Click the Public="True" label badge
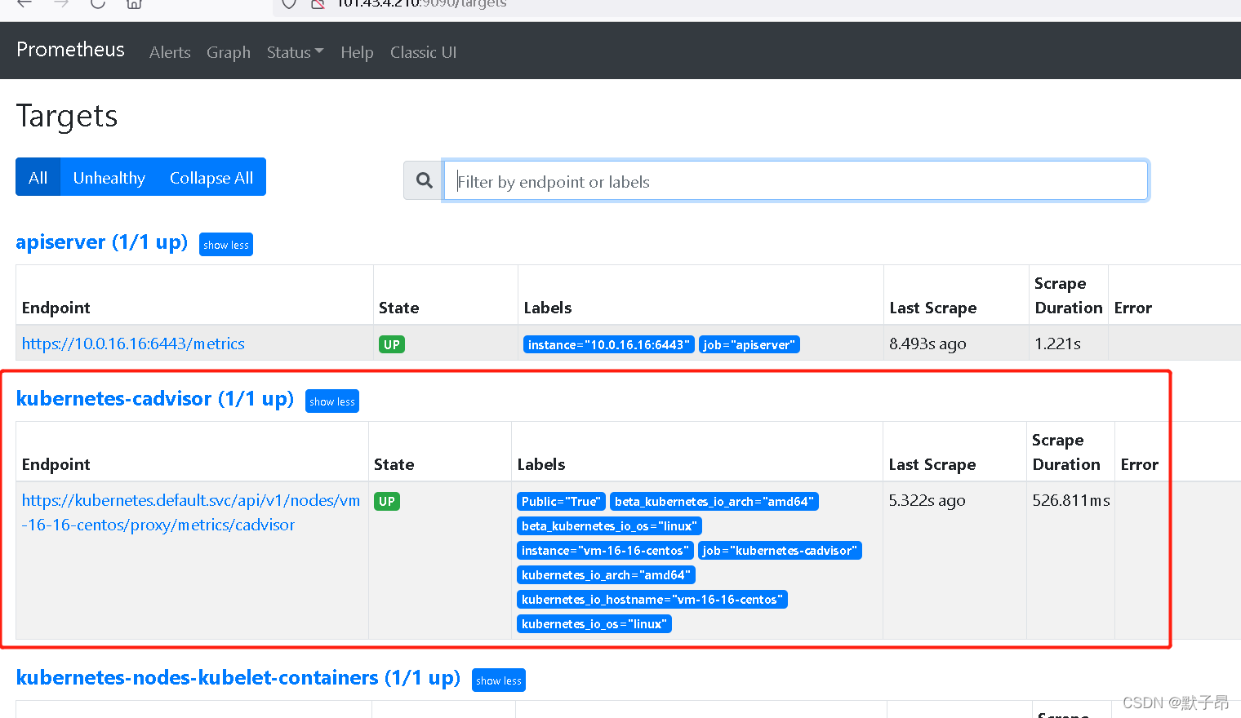 click(561, 501)
